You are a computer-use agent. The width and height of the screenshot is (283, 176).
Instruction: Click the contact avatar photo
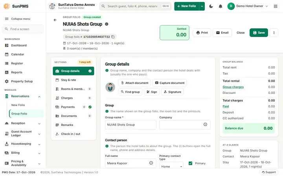(110, 87)
